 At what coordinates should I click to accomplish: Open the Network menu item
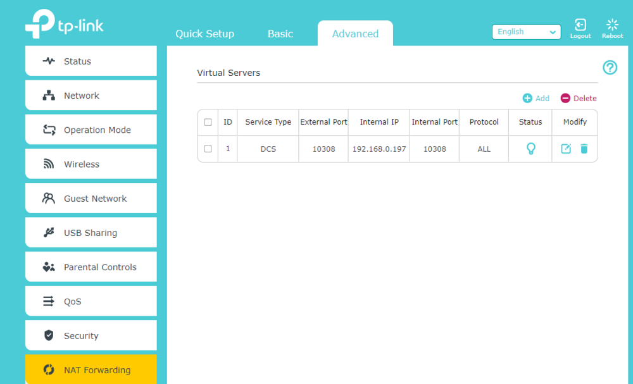pyautogui.click(x=91, y=95)
